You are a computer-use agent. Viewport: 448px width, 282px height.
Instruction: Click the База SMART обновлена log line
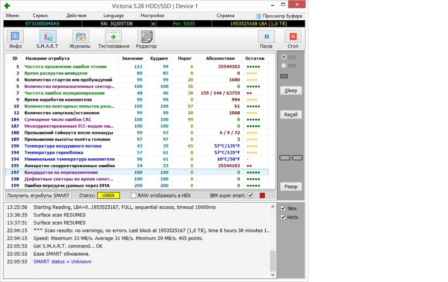pyautogui.click(x=61, y=254)
